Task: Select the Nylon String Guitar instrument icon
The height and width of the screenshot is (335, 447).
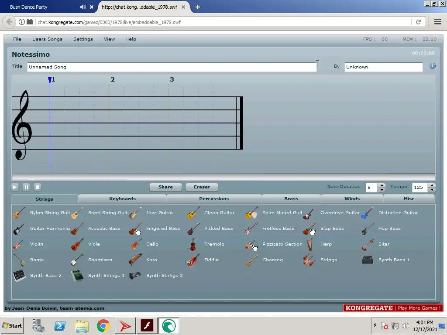Action: click(x=19, y=213)
